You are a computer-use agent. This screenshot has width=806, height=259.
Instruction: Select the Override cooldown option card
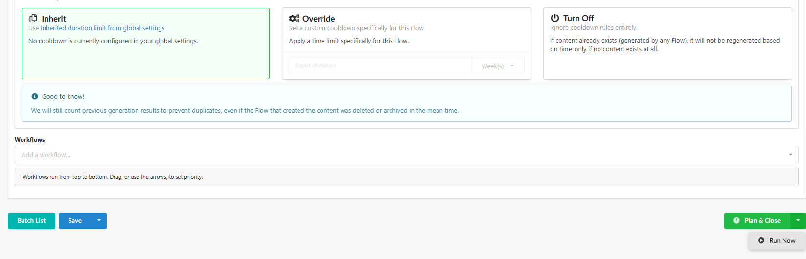click(x=407, y=43)
